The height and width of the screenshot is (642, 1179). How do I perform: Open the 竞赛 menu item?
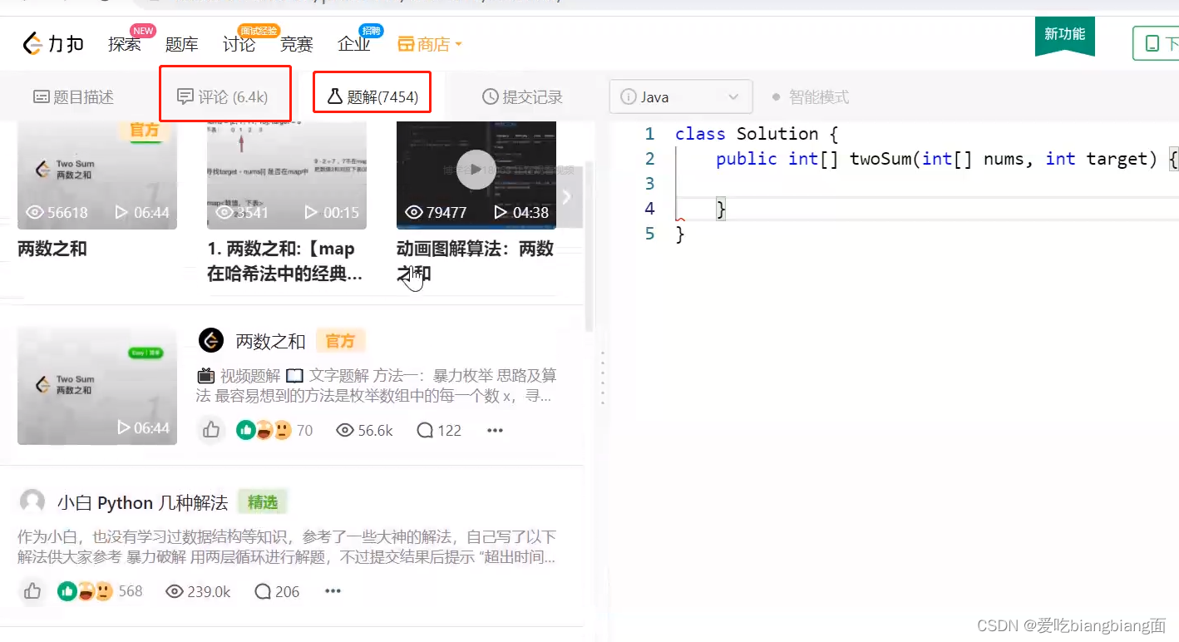[x=297, y=44]
